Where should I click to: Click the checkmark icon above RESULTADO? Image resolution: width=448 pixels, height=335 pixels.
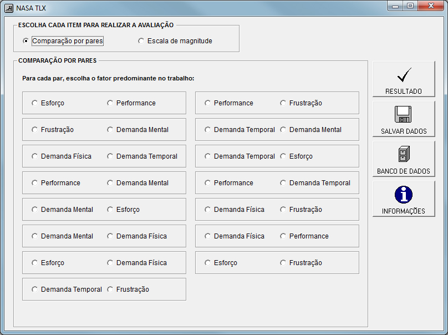[404, 75]
